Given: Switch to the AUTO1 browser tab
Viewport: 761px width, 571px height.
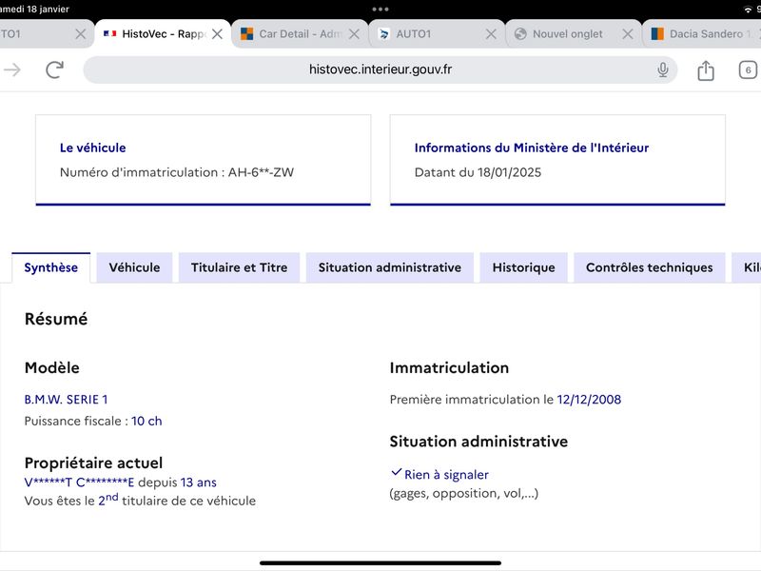Looking at the screenshot, I should (x=437, y=34).
